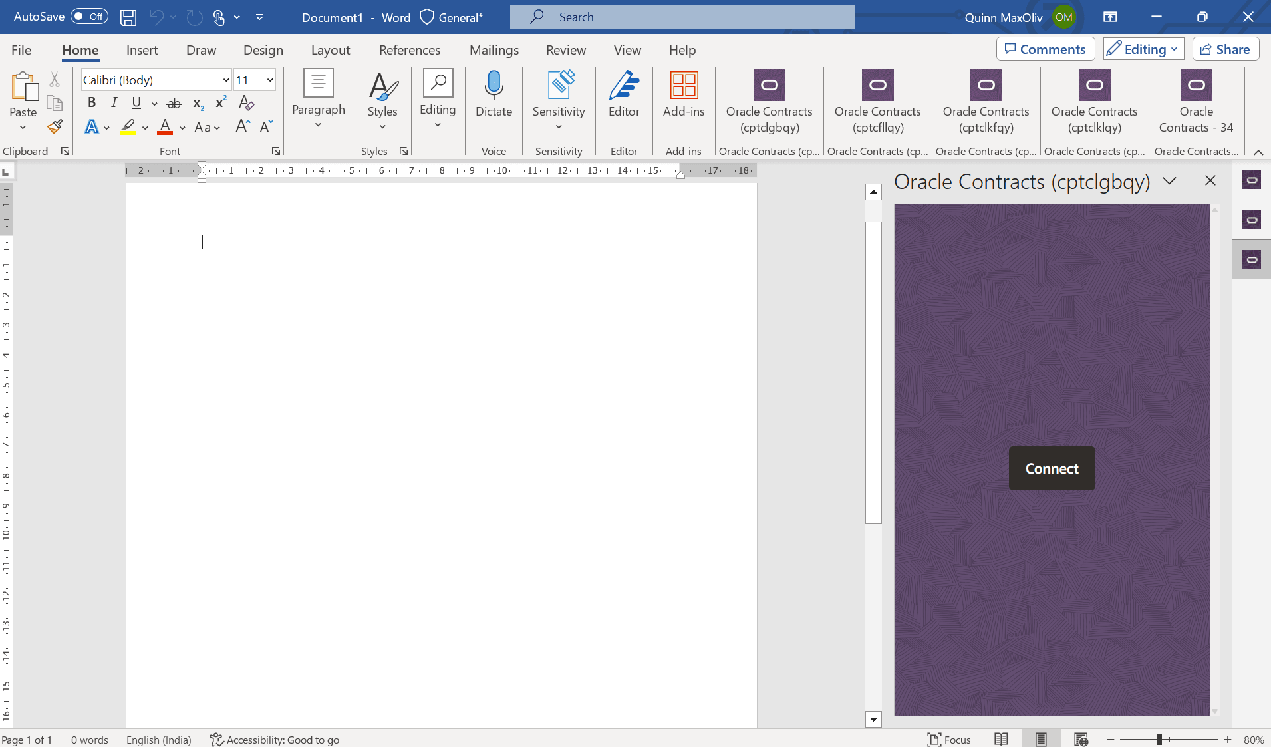The width and height of the screenshot is (1271, 747).
Task: Expand Underline style dropdown arrow
Action: click(x=154, y=103)
